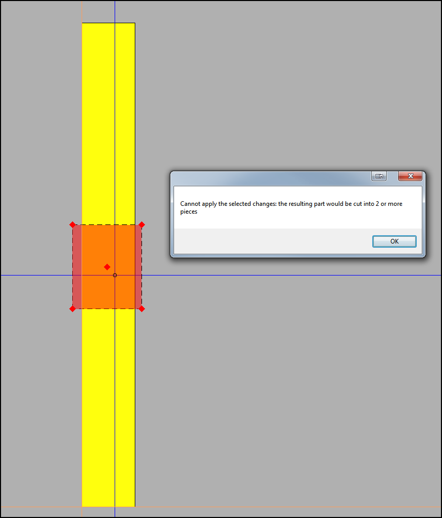Click OK in the error dialog

(x=394, y=241)
